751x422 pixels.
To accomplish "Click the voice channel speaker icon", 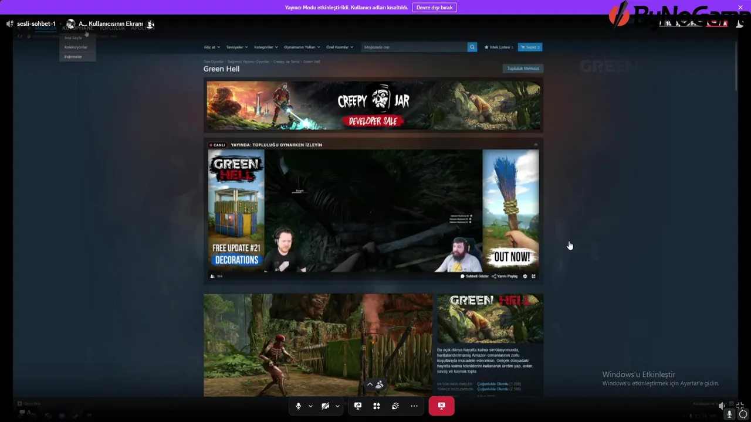I will [x=9, y=24].
